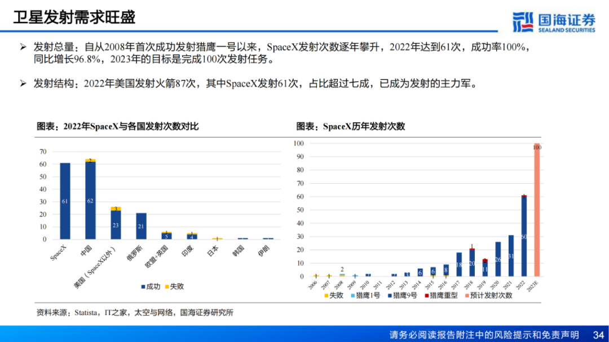This screenshot has height=342, width=609.
Task: Click the page number 34
Action: tap(598, 335)
